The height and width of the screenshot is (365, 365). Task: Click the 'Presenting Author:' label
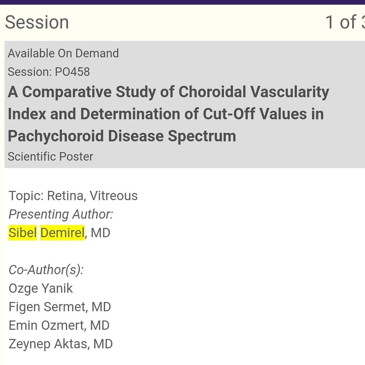tap(61, 214)
